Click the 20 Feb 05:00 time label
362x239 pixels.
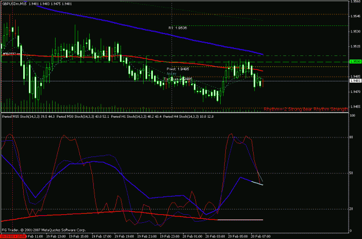(238, 237)
